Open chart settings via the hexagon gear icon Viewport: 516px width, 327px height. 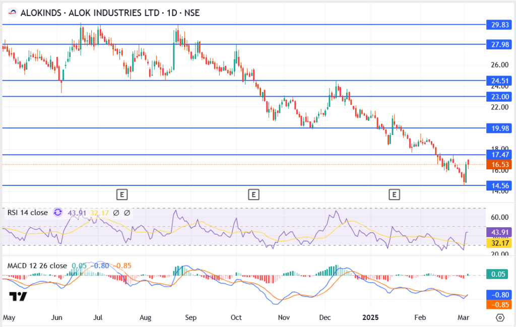click(499, 318)
